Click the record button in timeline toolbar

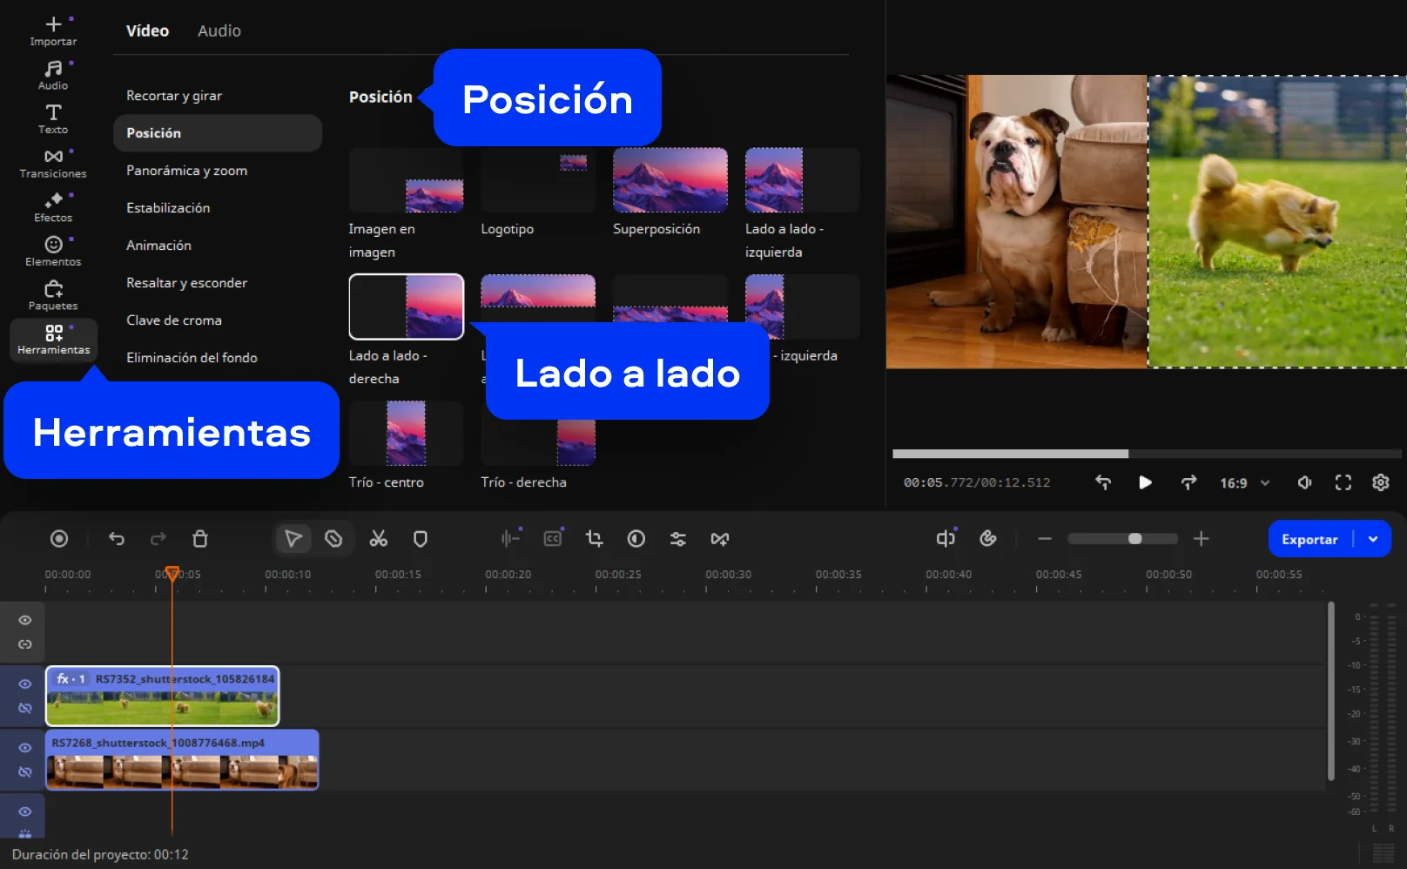pos(59,539)
